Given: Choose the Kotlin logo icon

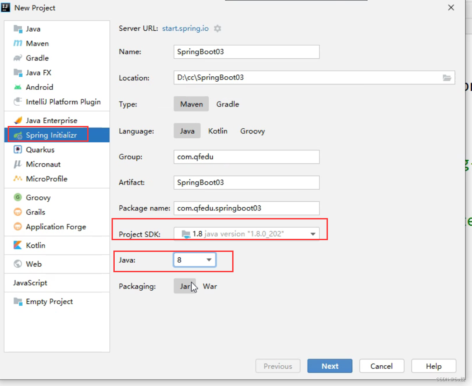Looking at the screenshot, I should click(x=18, y=245).
